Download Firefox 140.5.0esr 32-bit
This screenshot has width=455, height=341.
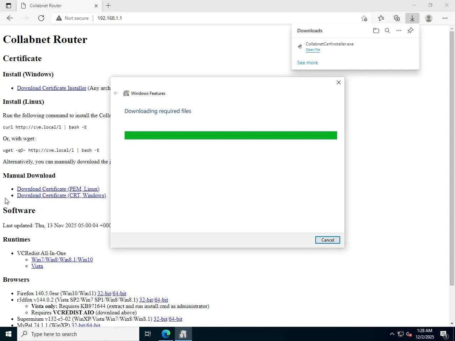pos(104,293)
